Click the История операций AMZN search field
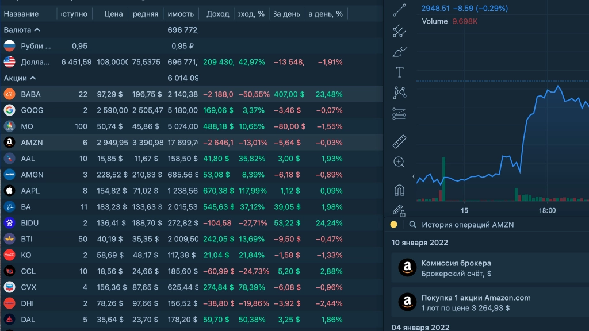The width and height of the screenshot is (589, 331). [x=468, y=225]
